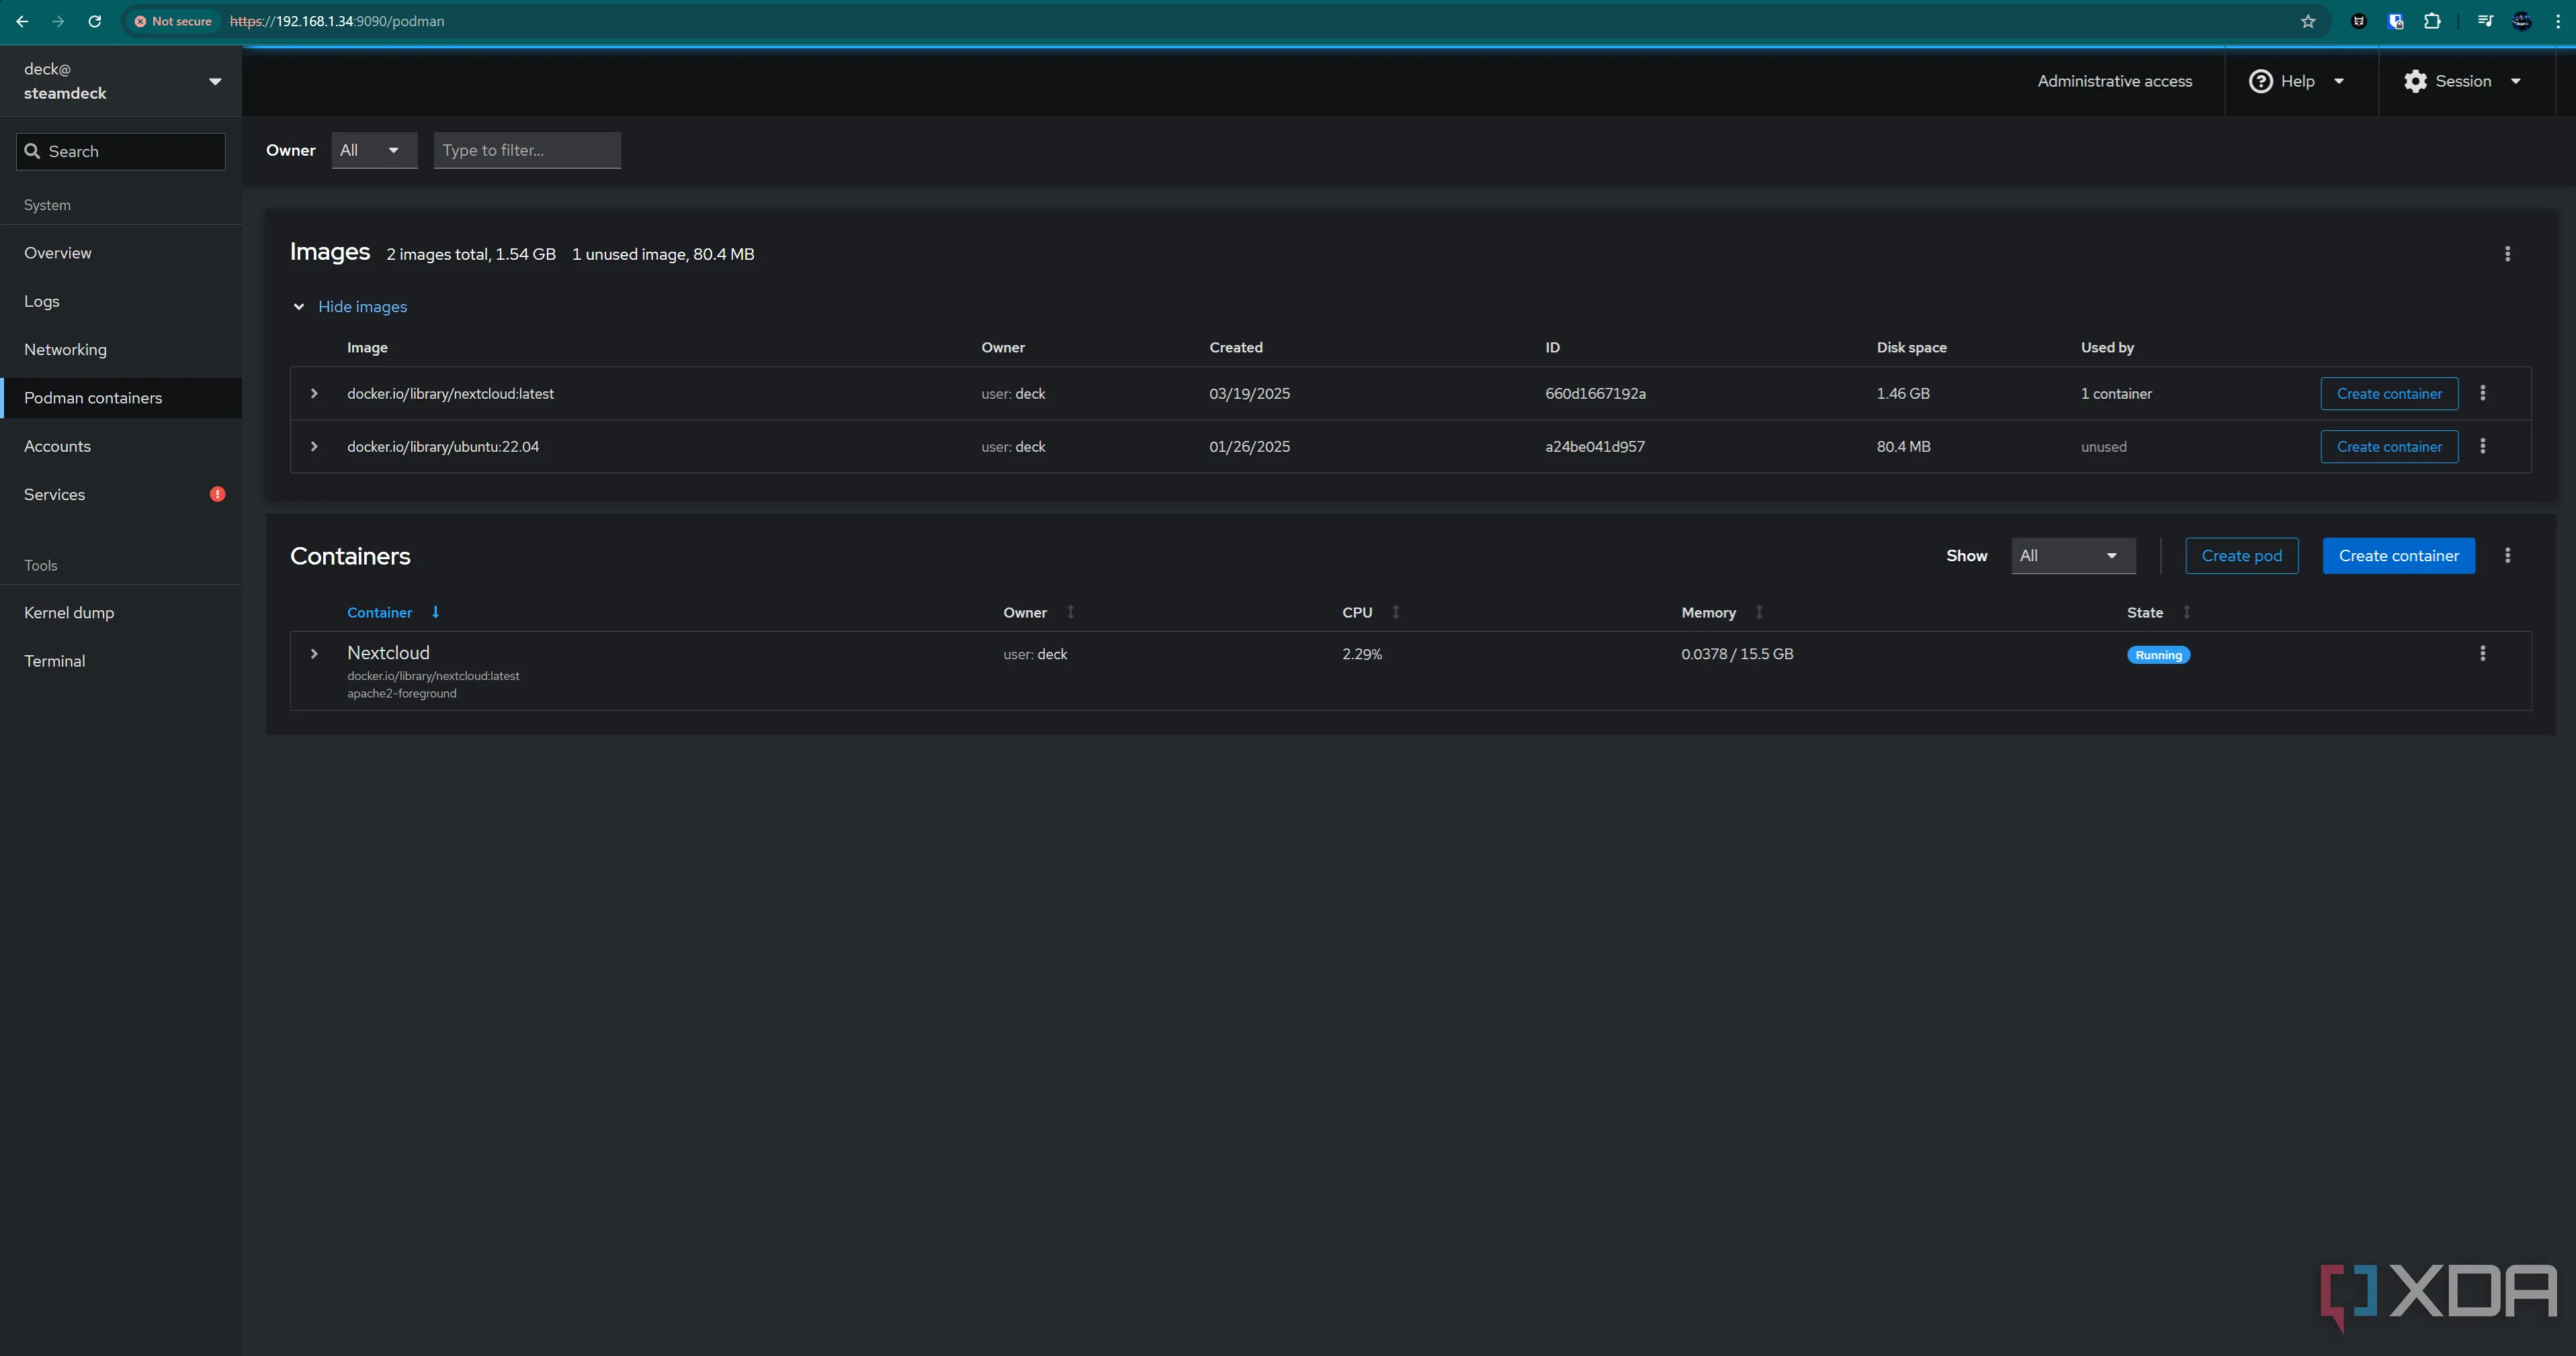2576x1356 pixels.
Task: Expand the Nextcloud container row
Action: (x=314, y=654)
